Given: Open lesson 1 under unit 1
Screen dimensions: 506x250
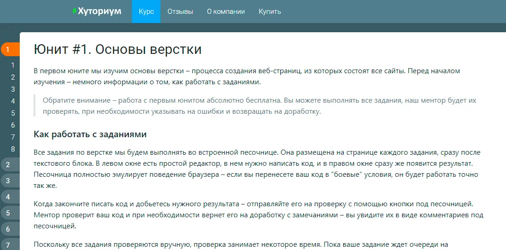Looking at the screenshot, I should [13, 65].
